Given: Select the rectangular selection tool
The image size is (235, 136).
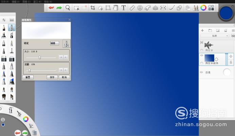Looking at the screenshot, I should [x=76, y=8].
